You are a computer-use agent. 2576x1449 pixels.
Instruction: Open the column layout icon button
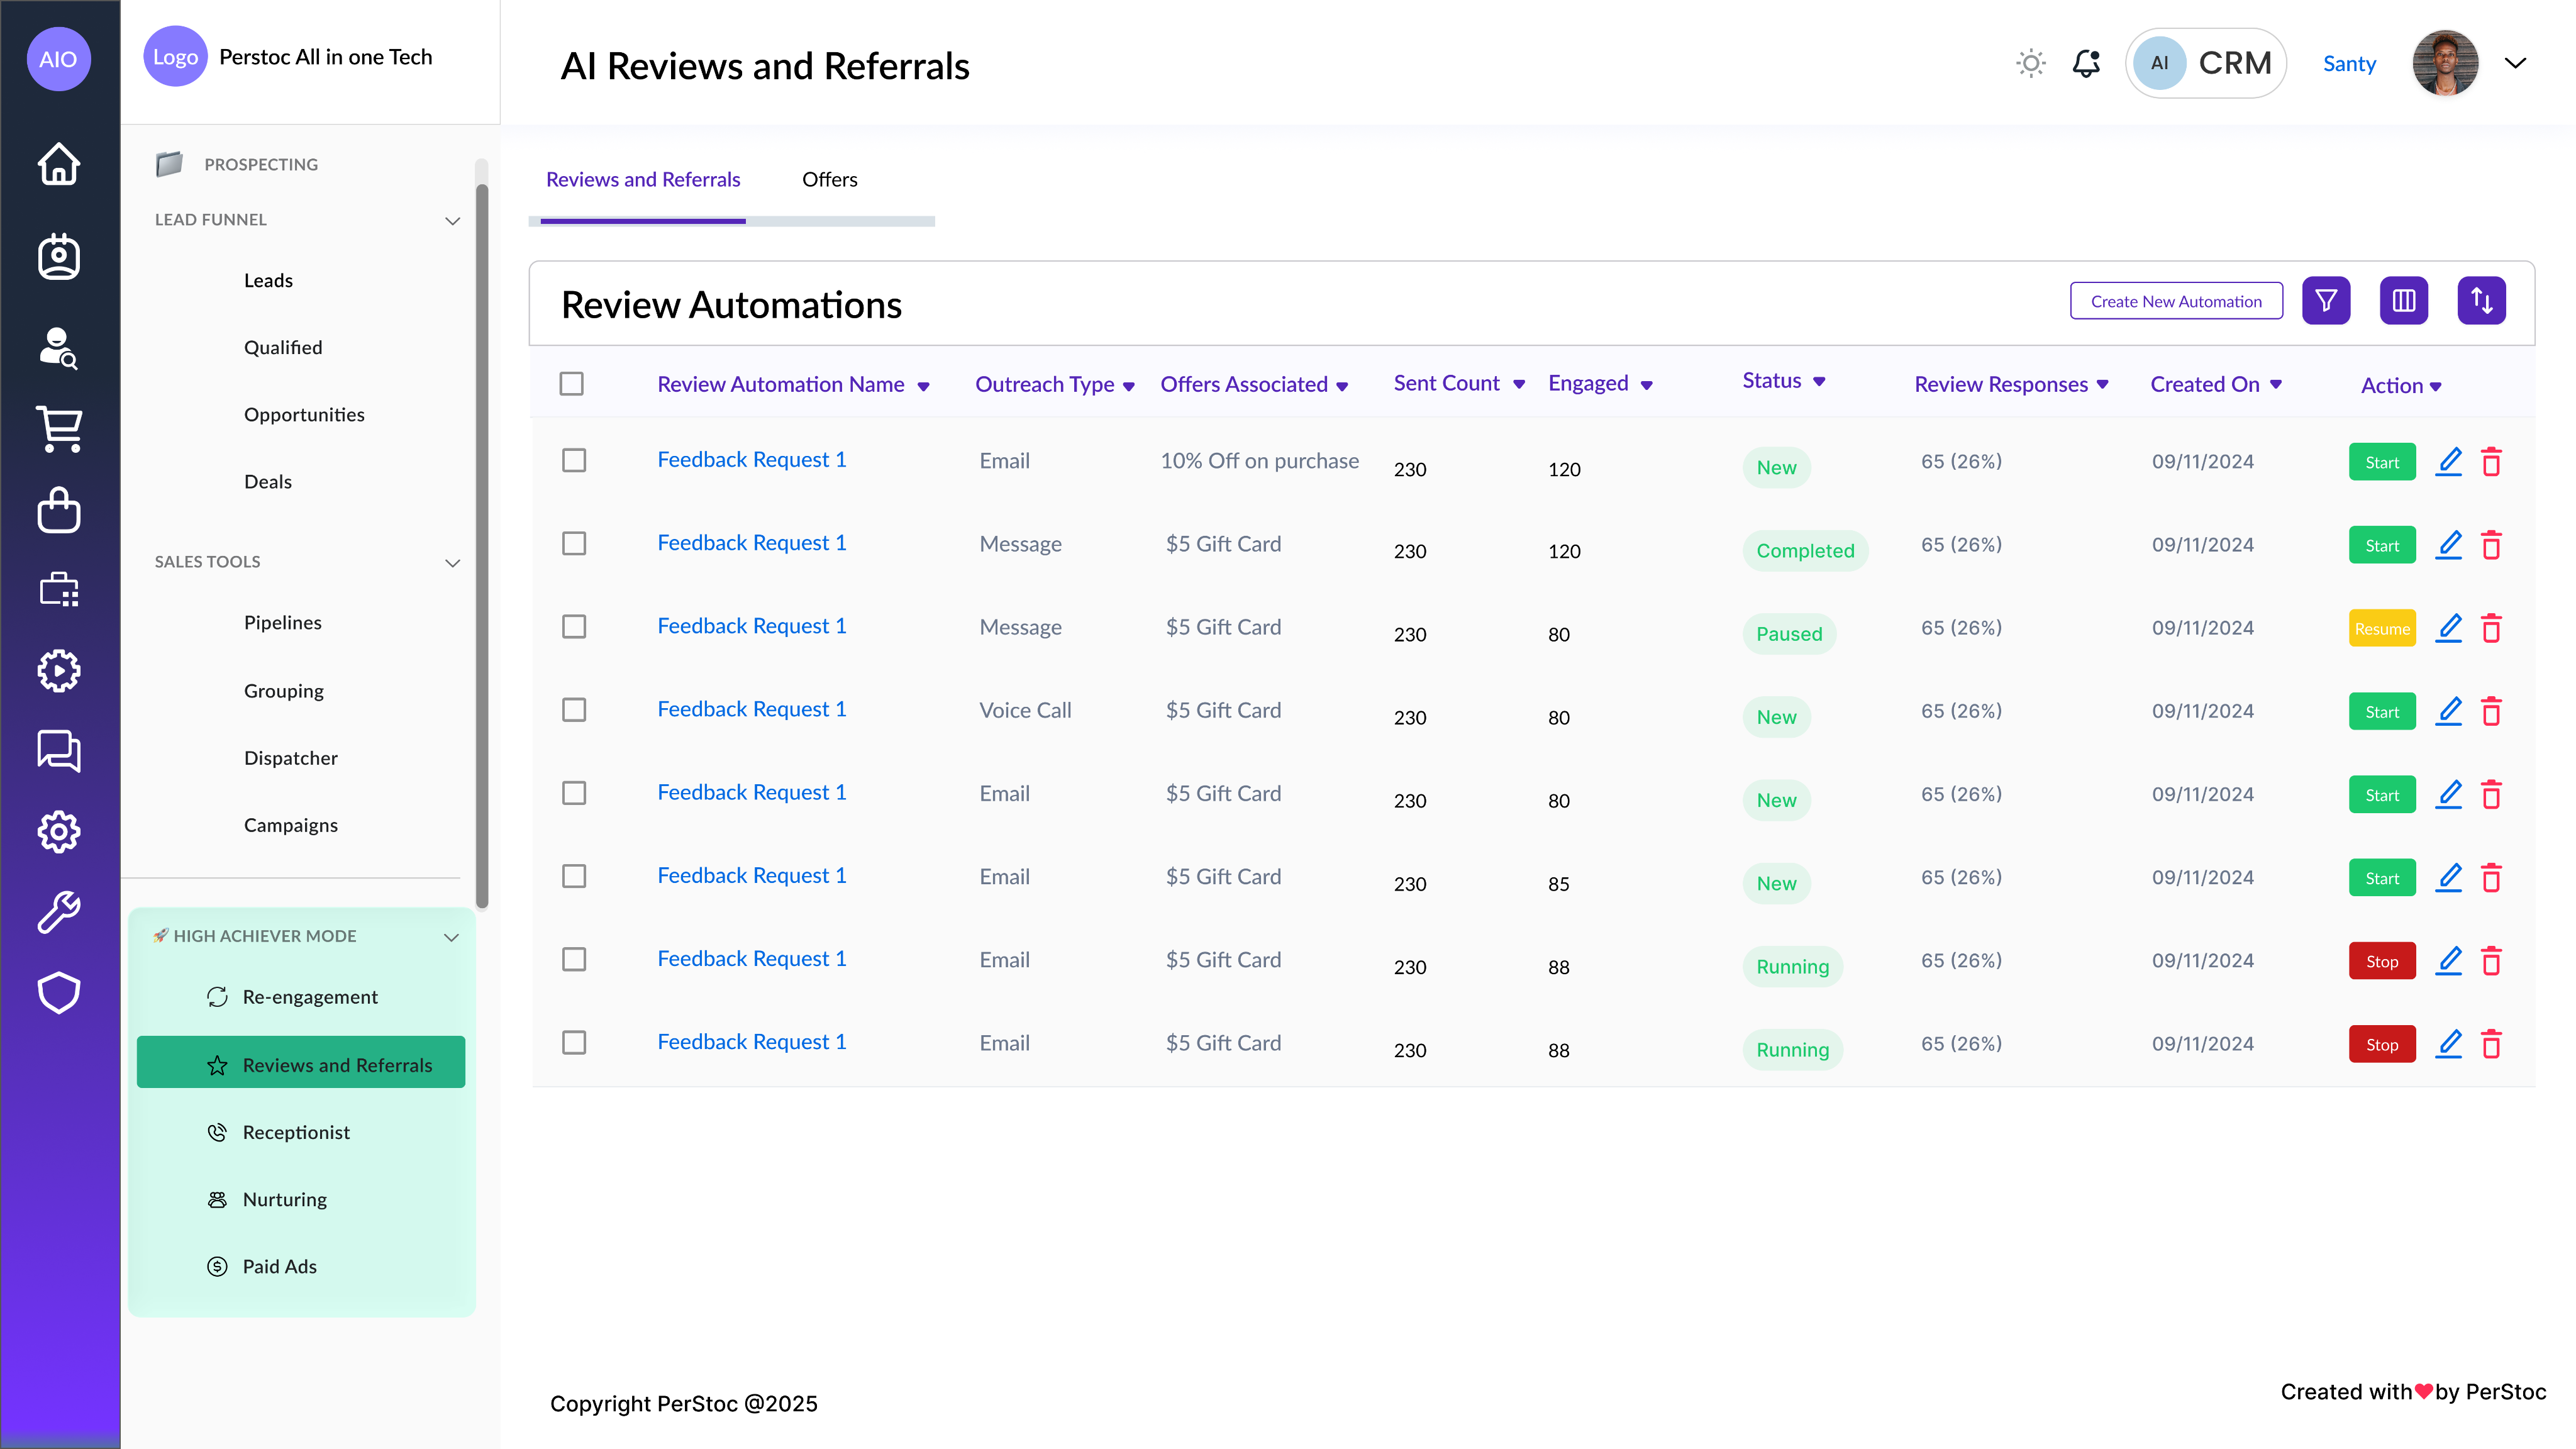click(x=2404, y=301)
